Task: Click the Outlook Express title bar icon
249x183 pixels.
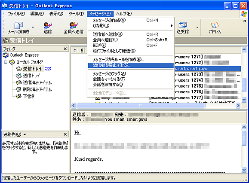Action: (x=4, y=6)
